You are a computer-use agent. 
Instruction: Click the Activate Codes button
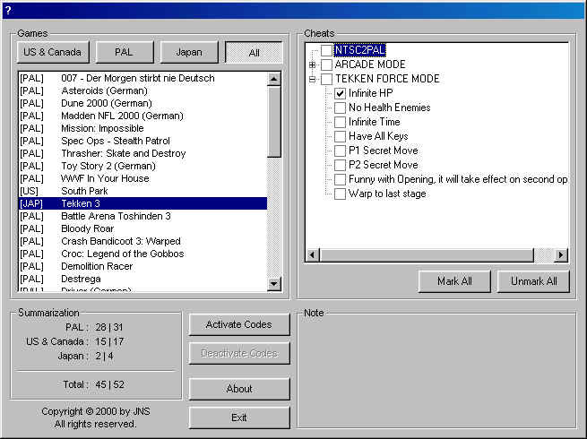tap(239, 324)
